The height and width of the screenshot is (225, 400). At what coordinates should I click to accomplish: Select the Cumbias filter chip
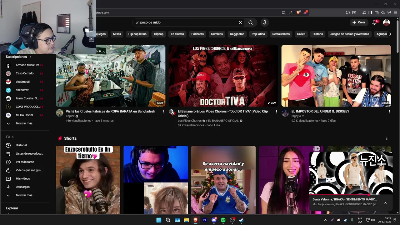click(217, 34)
